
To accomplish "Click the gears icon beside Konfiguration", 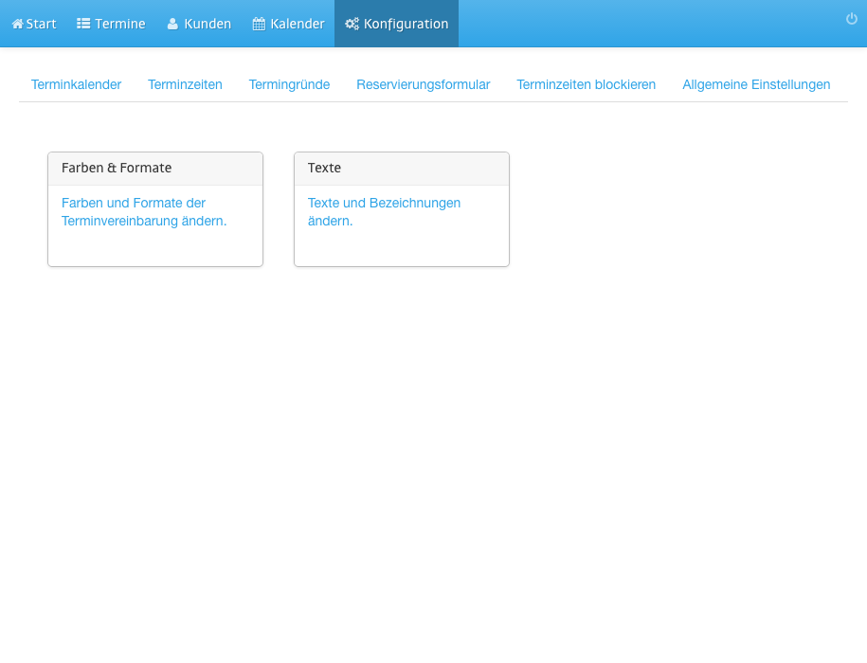I will pyautogui.click(x=352, y=24).
